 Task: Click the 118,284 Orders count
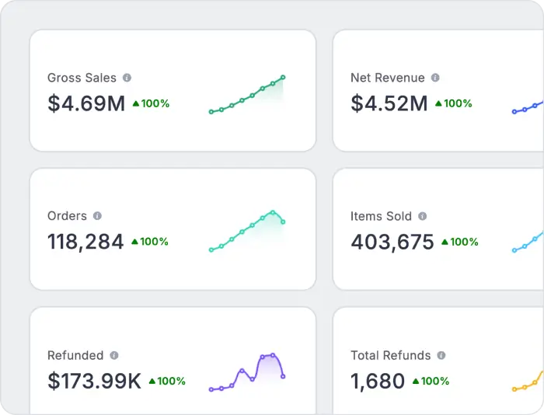[x=85, y=242]
